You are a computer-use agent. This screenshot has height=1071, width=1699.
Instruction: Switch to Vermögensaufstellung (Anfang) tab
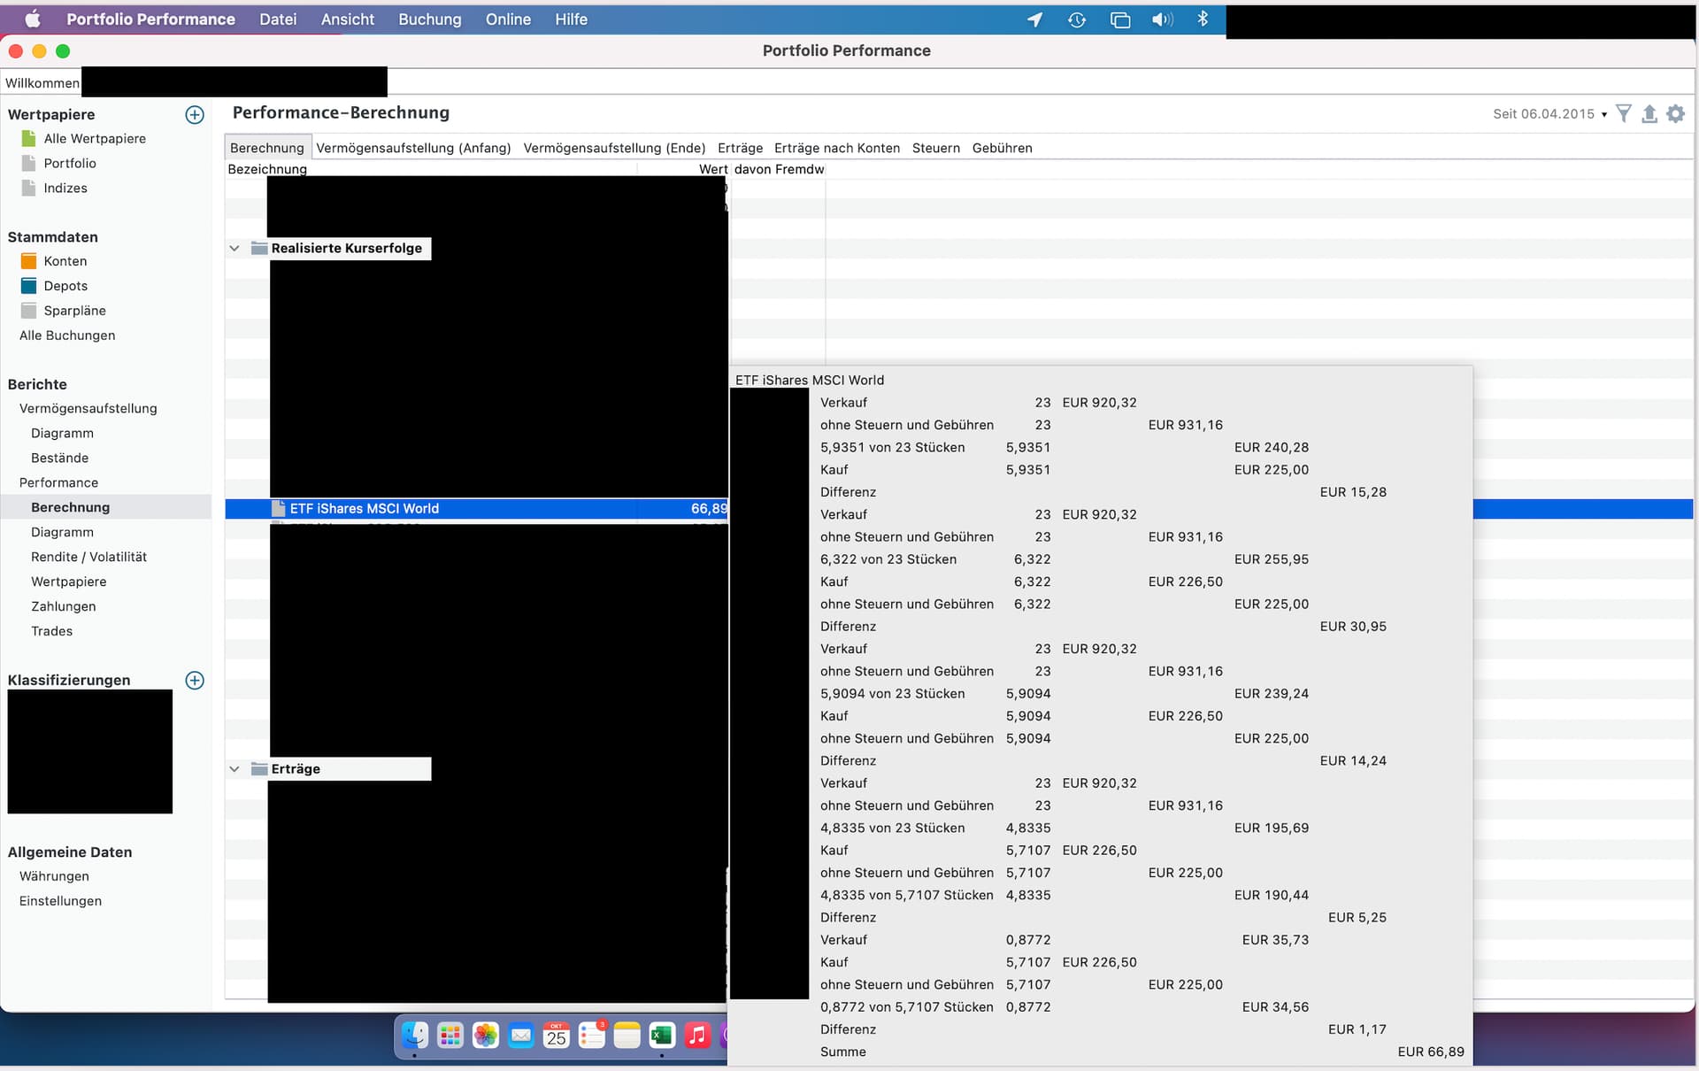413,148
